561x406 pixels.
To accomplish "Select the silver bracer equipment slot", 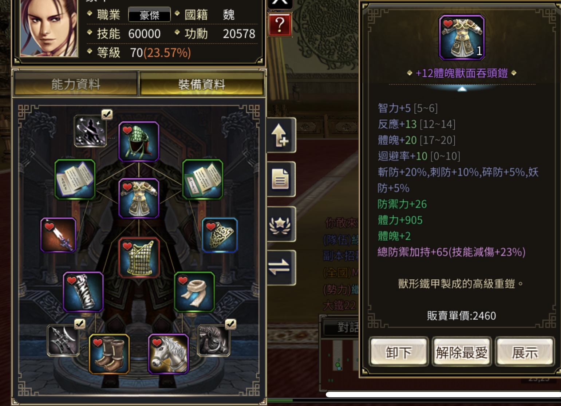I will tap(83, 292).
